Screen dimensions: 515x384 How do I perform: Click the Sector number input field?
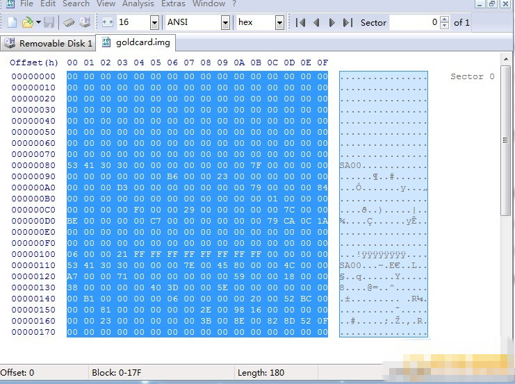[414, 22]
